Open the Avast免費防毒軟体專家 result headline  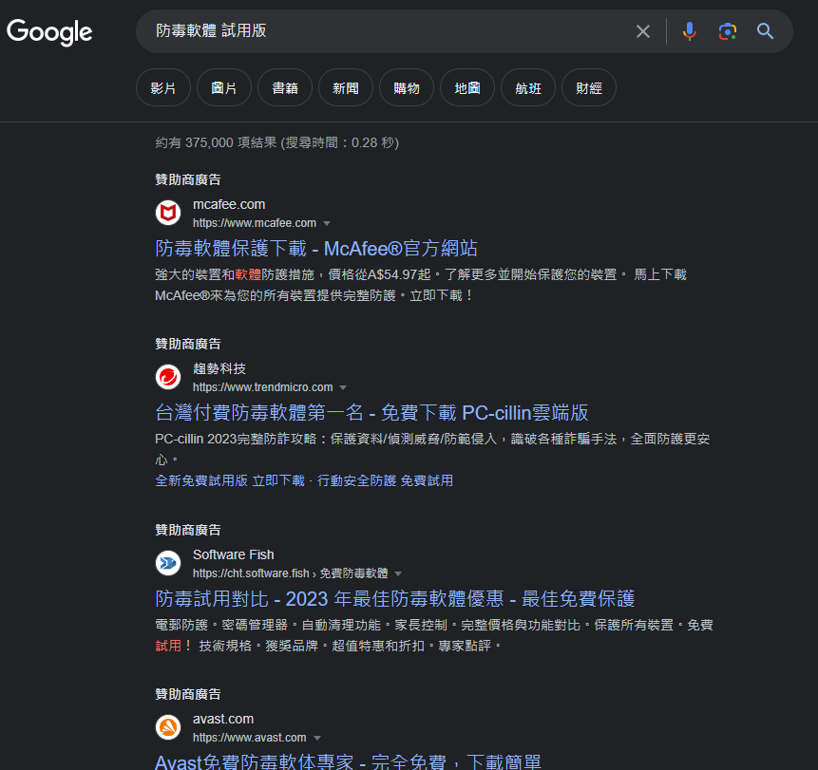[x=348, y=761]
